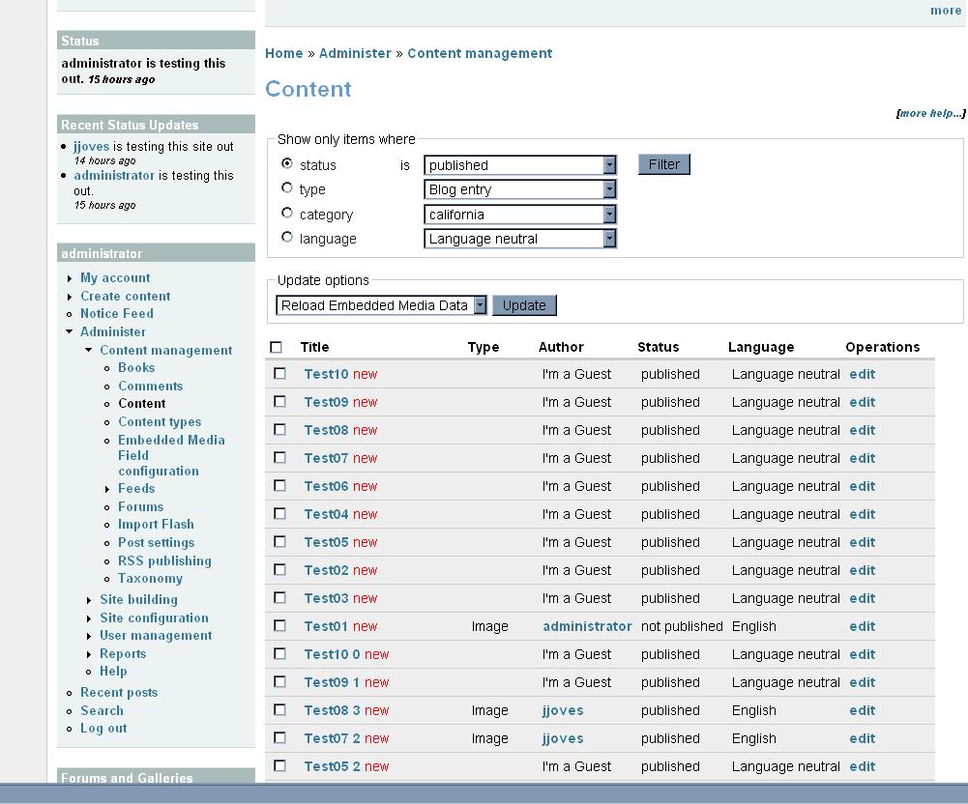This screenshot has width=968, height=804.
Task: Open Content types in sidebar
Action: tap(160, 422)
